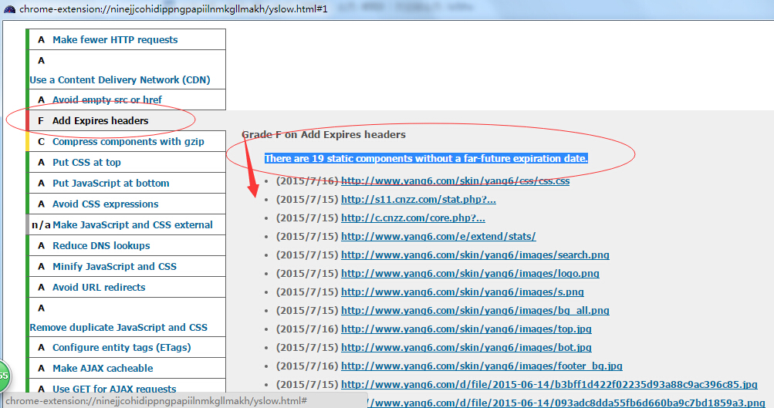The height and width of the screenshot is (408, 774).
Task: Select Avoid empty src or href rule
Action: 106,99
